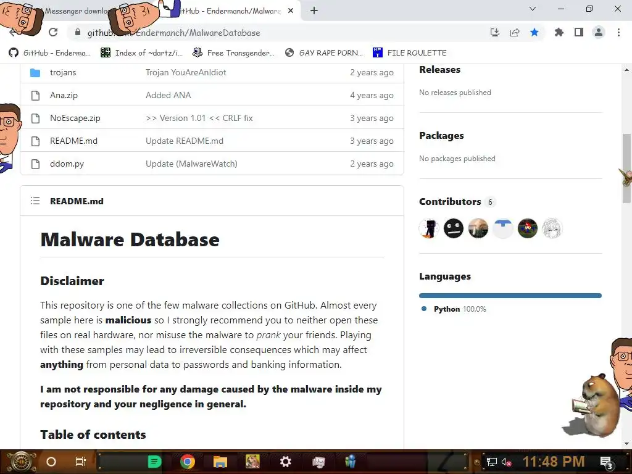
Task: Switch to the GitHub Endermanch/Malware tab
Action: click(x=234, y=11)
